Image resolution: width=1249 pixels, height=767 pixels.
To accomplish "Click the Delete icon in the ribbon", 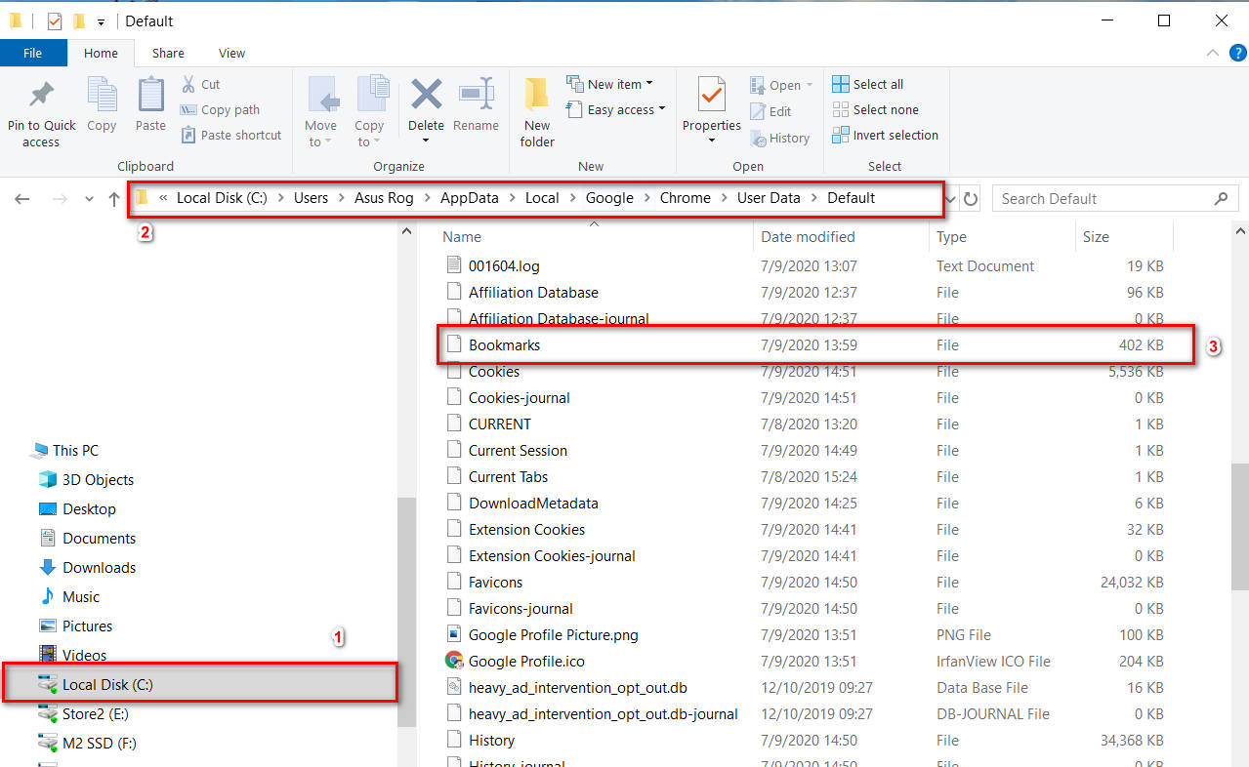I will click(426, 107).
